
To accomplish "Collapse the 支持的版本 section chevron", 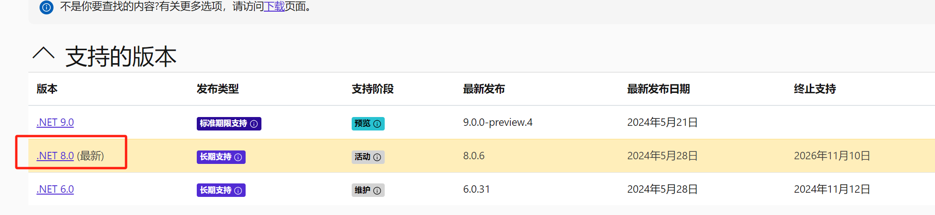I will click(x=44, y=54).
